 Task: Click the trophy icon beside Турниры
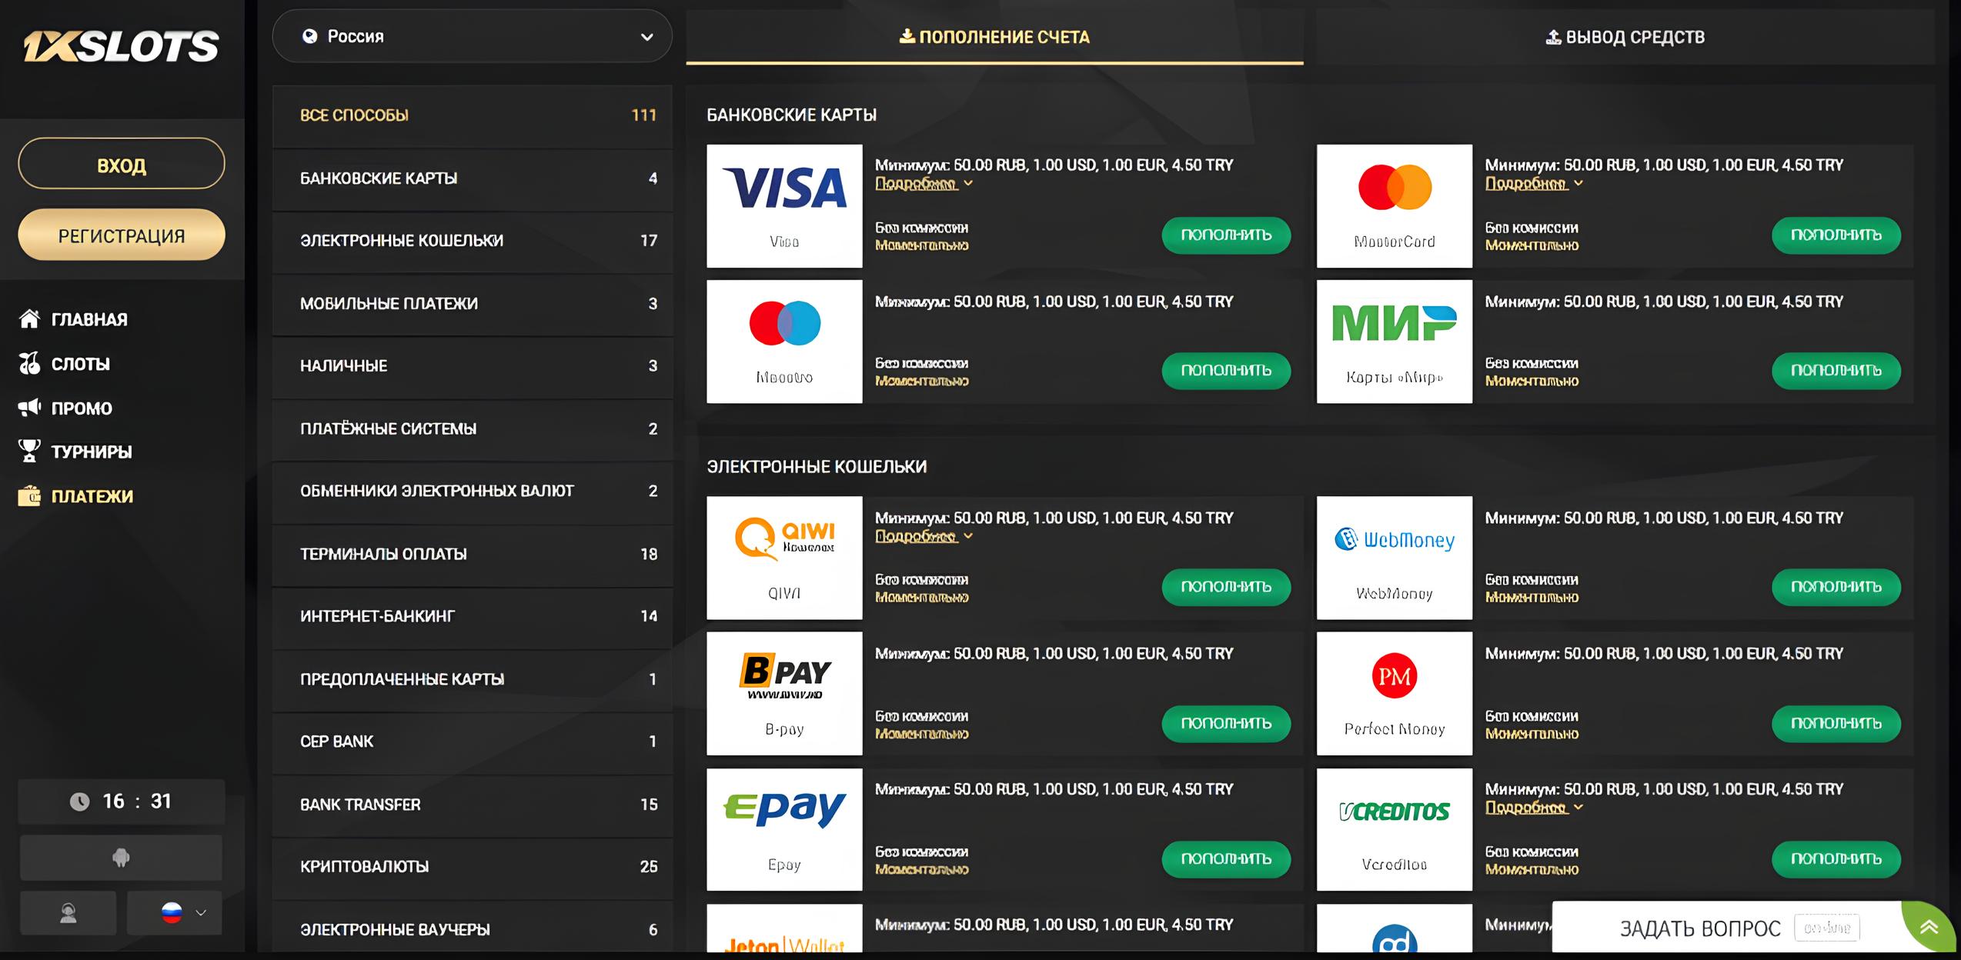29,452
